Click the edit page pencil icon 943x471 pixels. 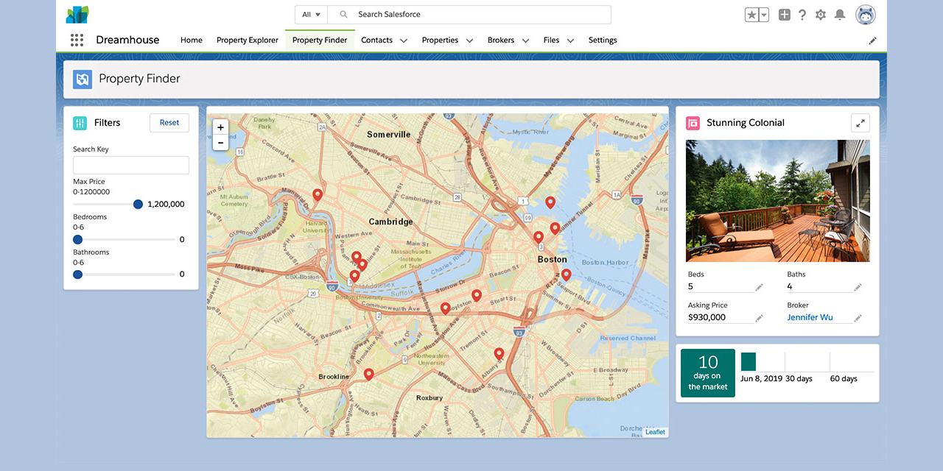click(x=872, y=41)
